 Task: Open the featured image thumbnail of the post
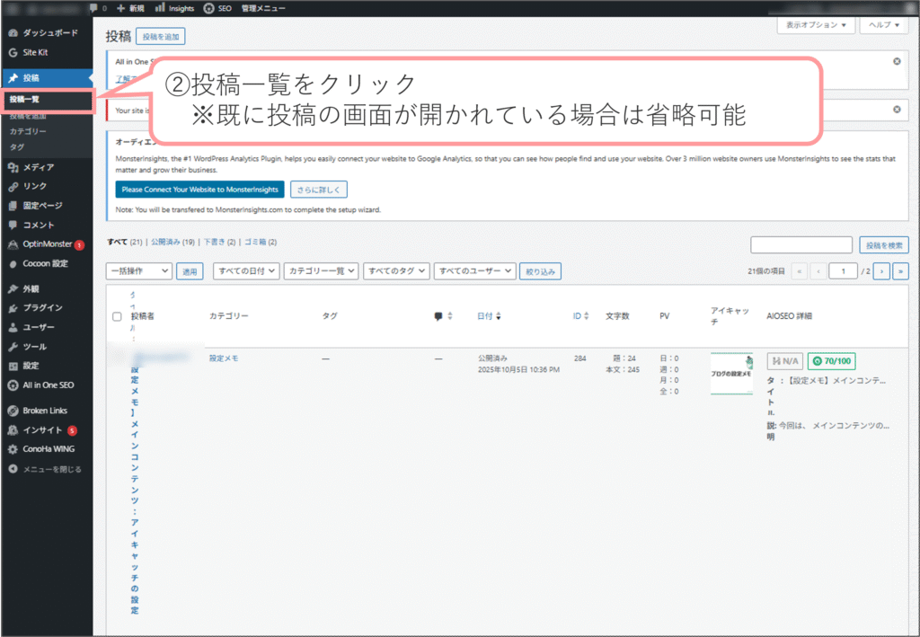click(730, 373)
